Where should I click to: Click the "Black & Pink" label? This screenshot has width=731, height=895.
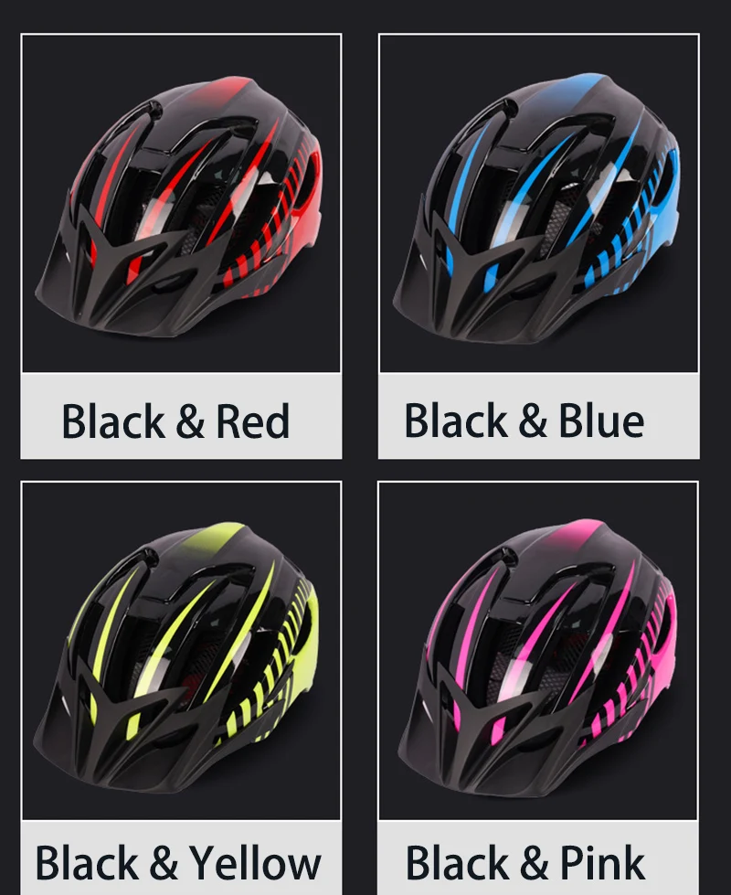[x=525, y=862]
